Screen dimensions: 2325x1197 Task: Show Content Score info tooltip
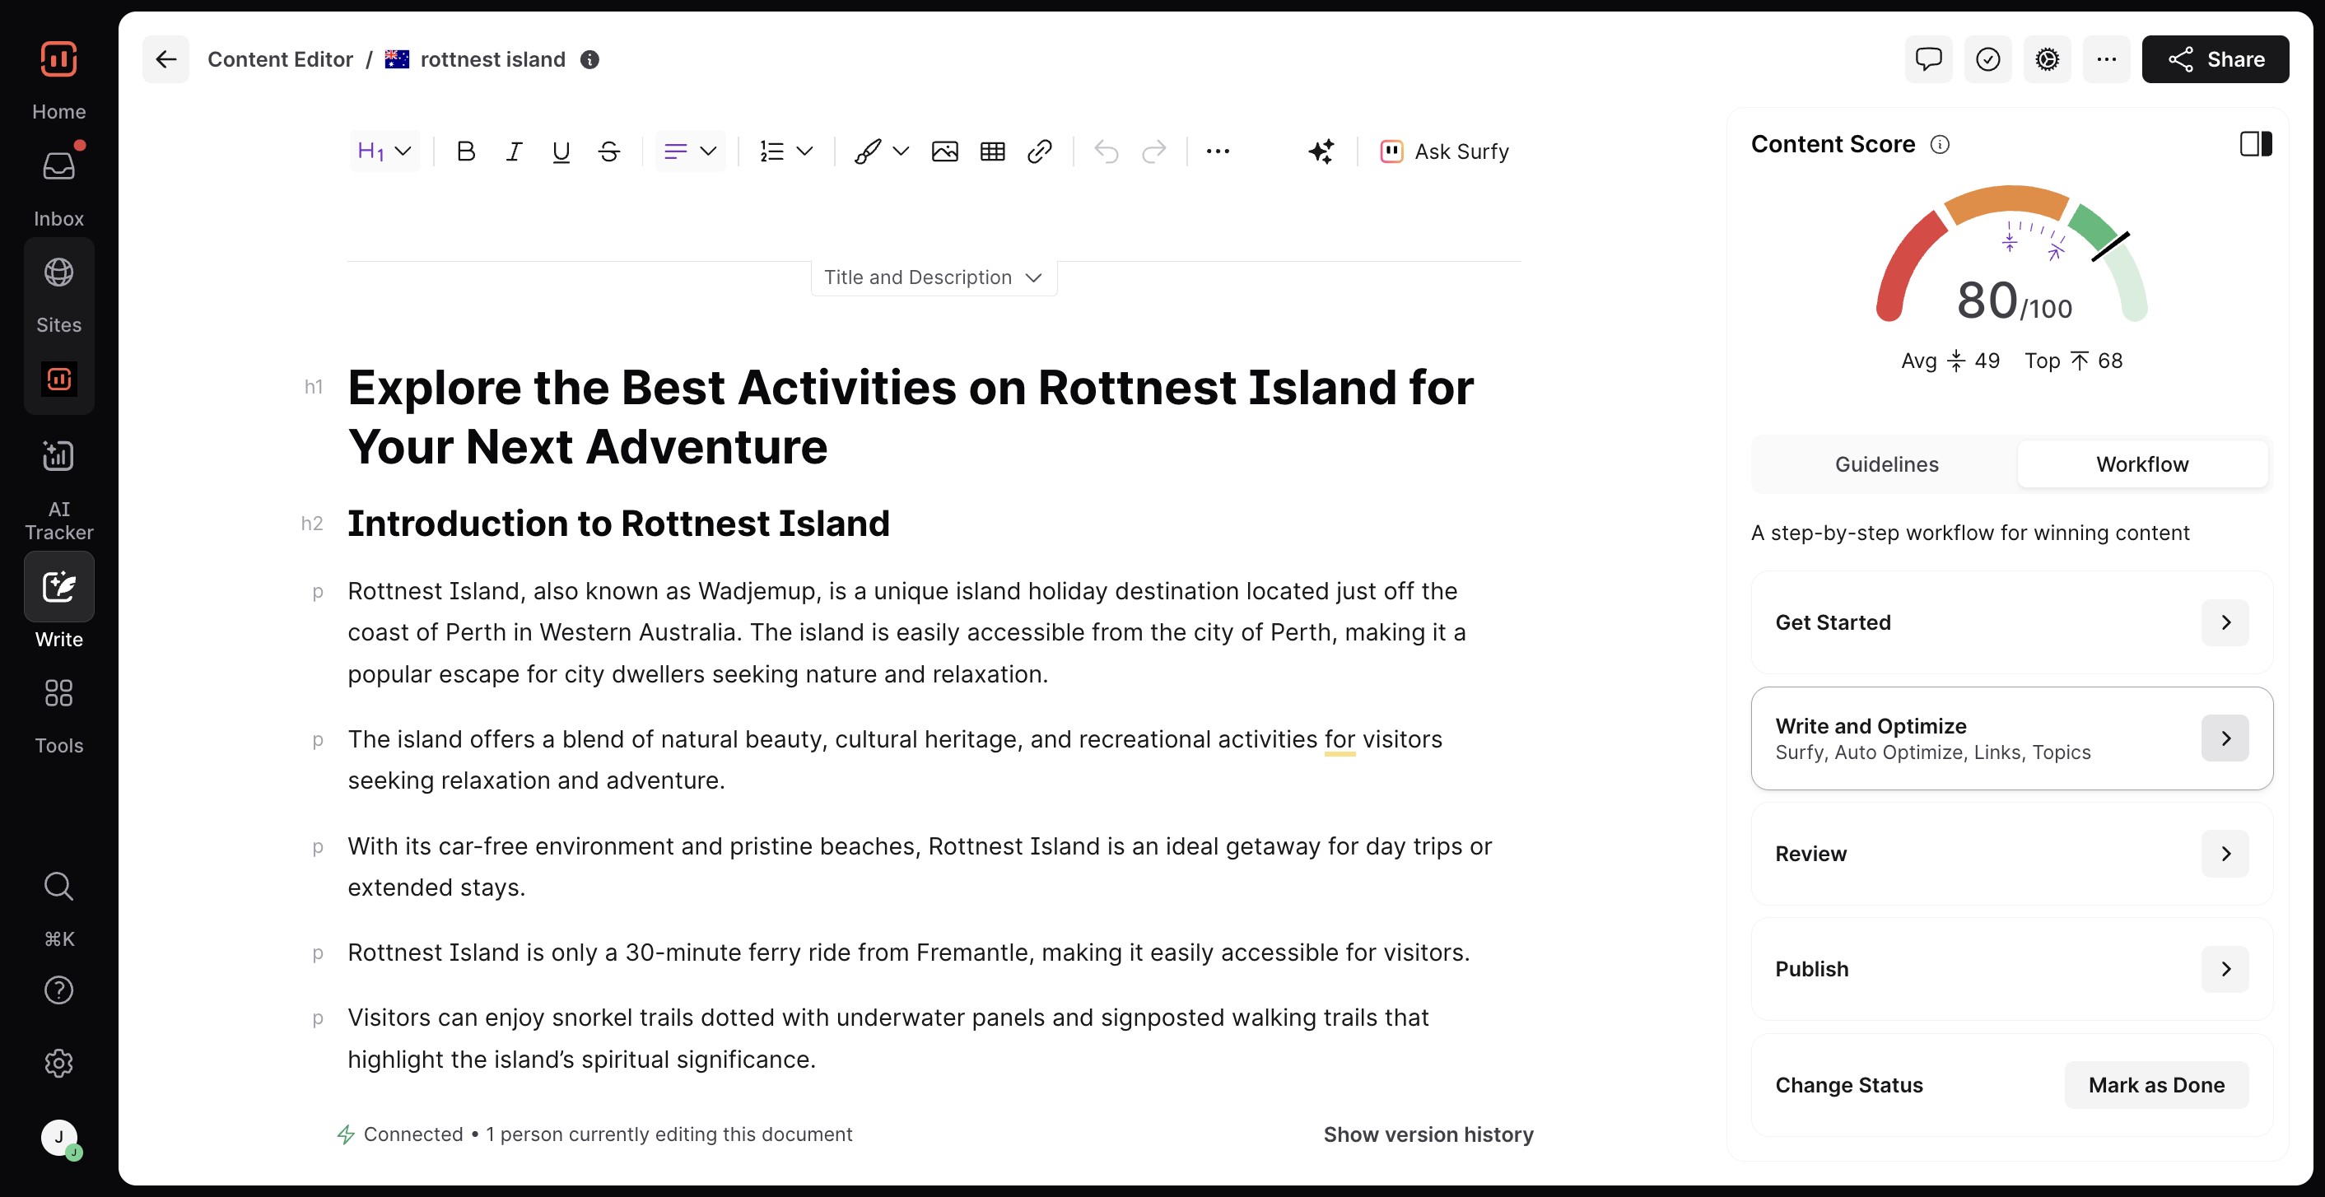[x=1940, y=144]
